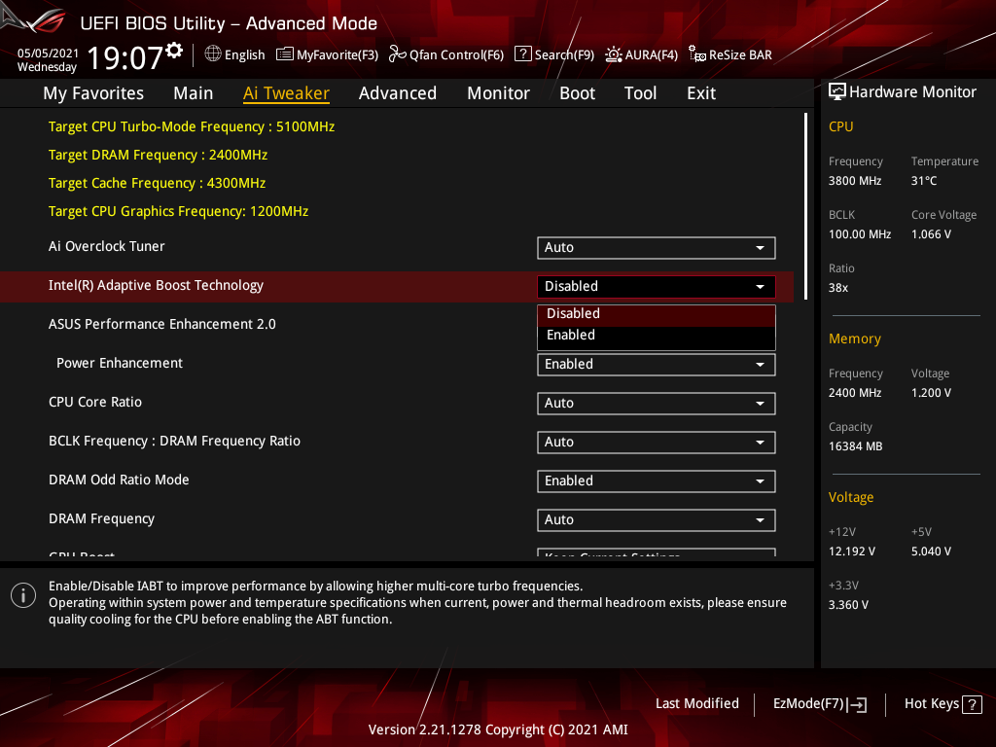Click Target CPU Turbo-Mode Frequency text
Image resolution: width=996 pixels, height=747 pixels.
pos(192,127)
